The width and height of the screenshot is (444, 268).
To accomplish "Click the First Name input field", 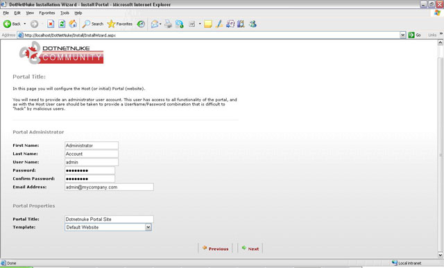I will coord(92,145).
